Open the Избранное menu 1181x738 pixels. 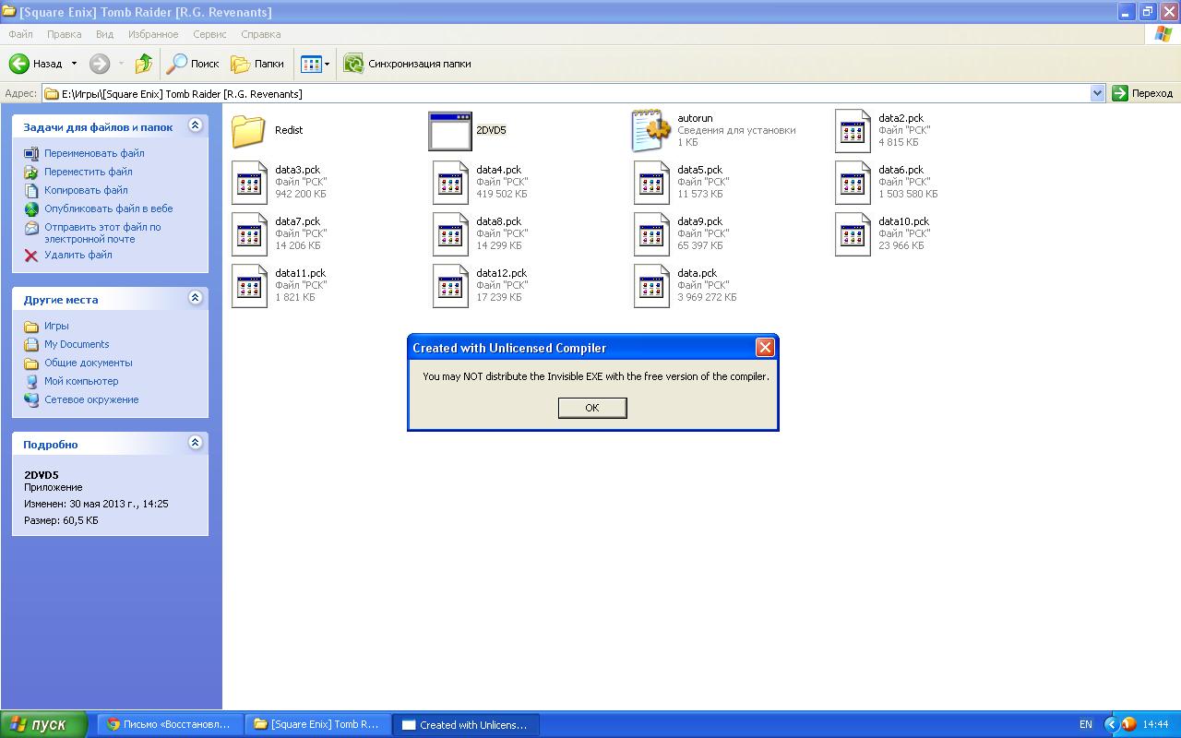(153, 34)
